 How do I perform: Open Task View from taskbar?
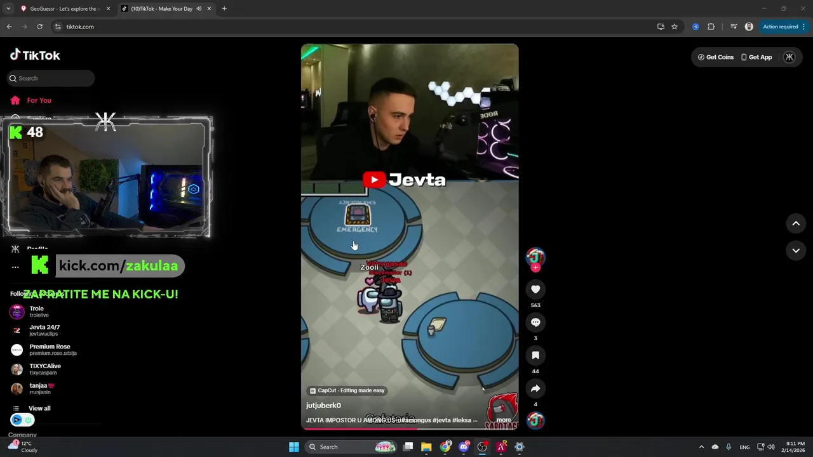pyautogui.click(x=408, y=447)
